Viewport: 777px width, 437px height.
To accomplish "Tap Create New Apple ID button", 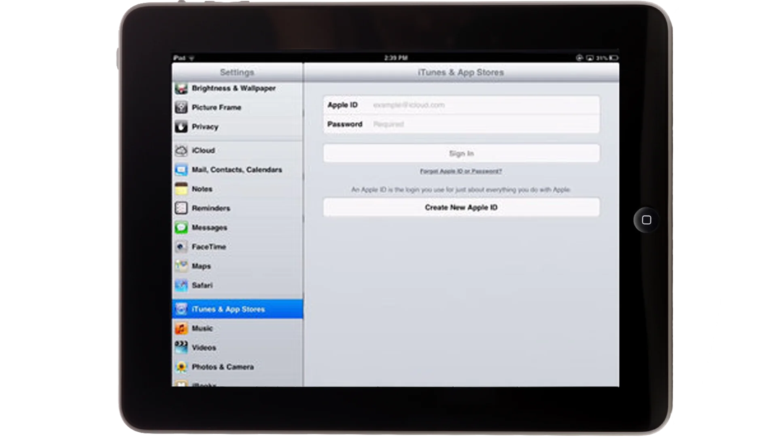I will (461, 207).
